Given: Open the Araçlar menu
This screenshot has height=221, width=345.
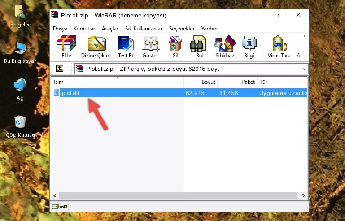Looking at the screenshot, I should coord(110,29).
